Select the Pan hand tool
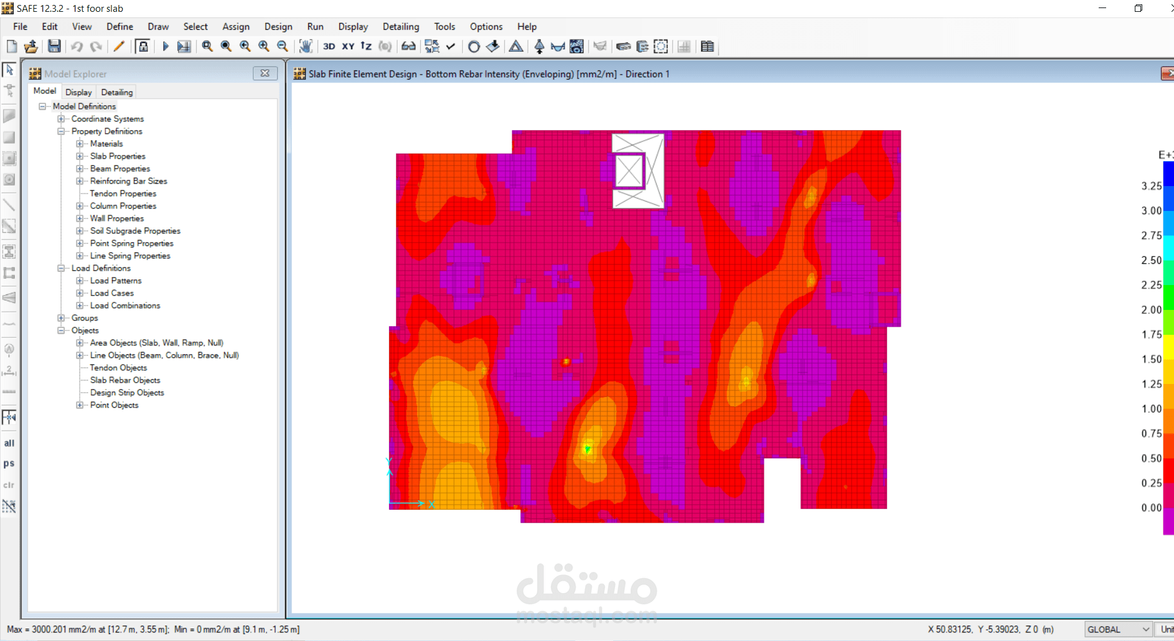This screenshot has width=1174, height=641. pyautogui.click(x=306, y=47)
